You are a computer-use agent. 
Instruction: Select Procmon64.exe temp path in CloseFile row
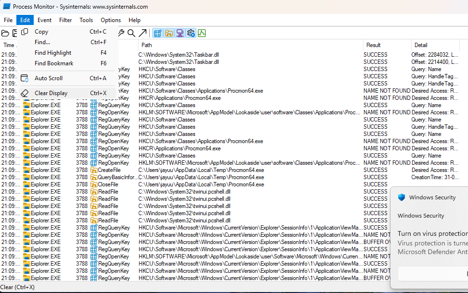pos(201,184)
